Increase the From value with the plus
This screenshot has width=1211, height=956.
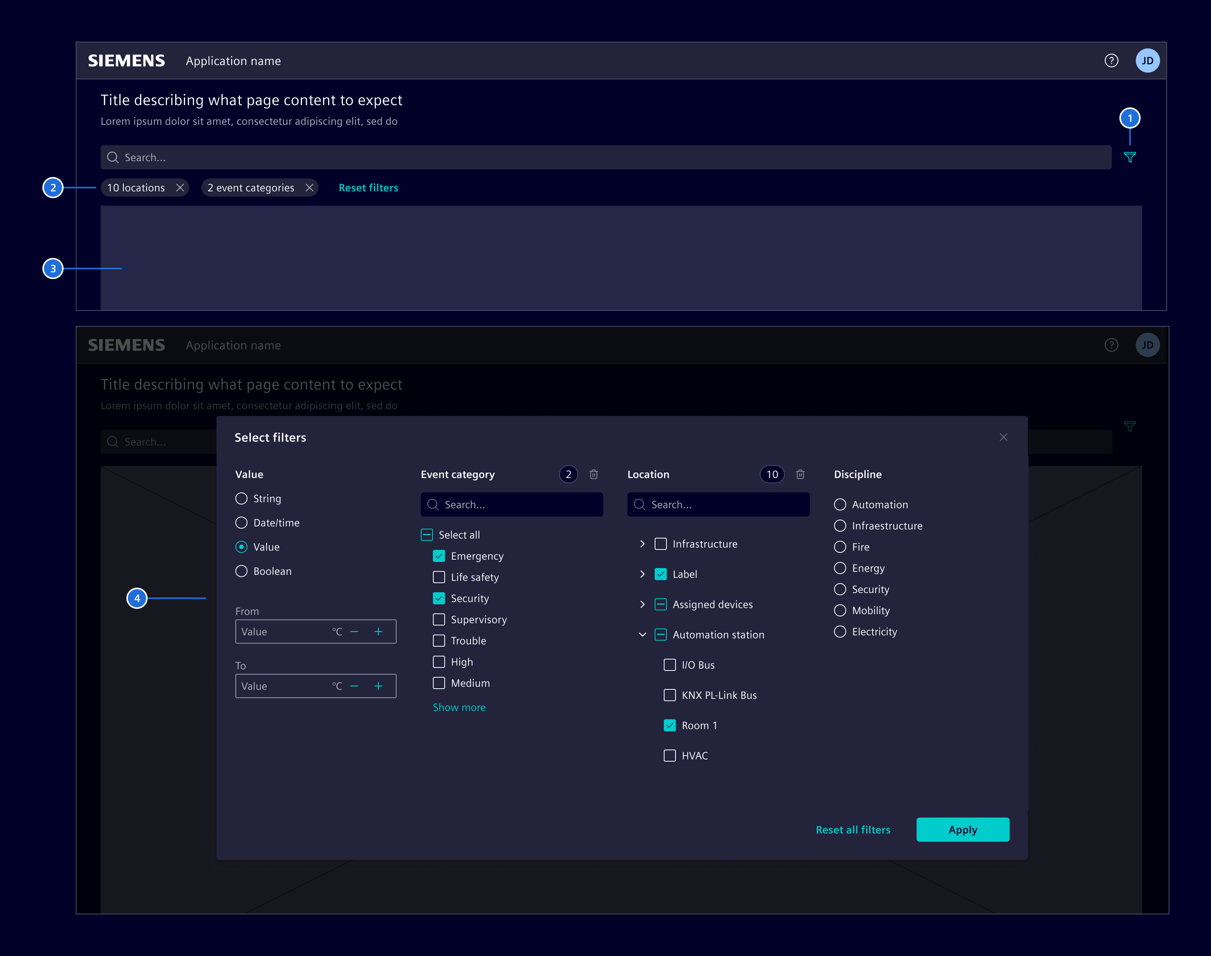(379, 632)
